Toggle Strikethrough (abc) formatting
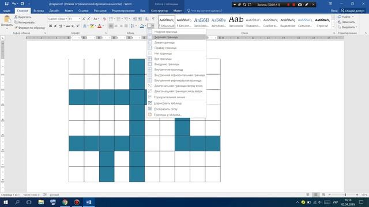Image resolution: width=369 pixels, height=207 pixels. tap(68, 26)
